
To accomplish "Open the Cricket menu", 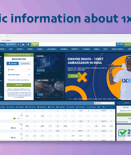I will [20, 49].
